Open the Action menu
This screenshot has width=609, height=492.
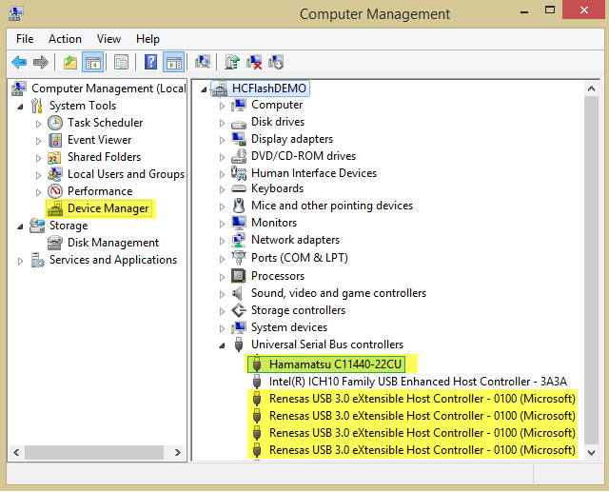[65, 39]
